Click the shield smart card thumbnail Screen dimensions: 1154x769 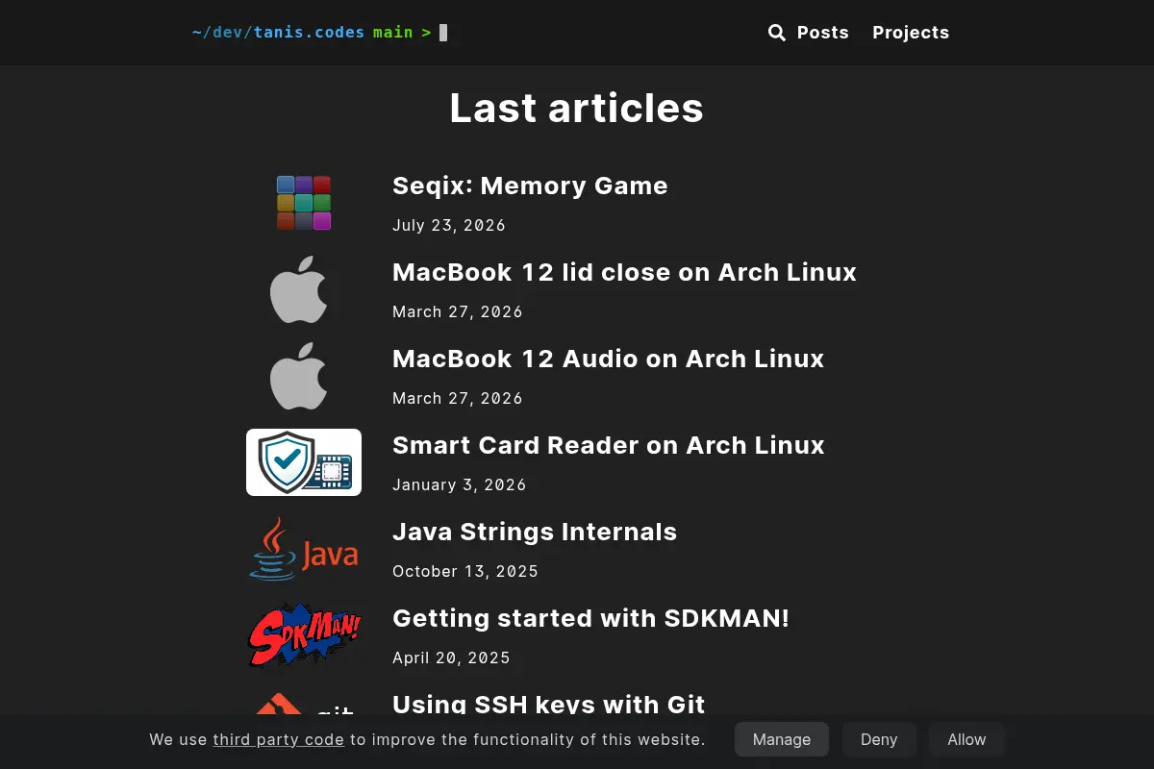point(304,462)
